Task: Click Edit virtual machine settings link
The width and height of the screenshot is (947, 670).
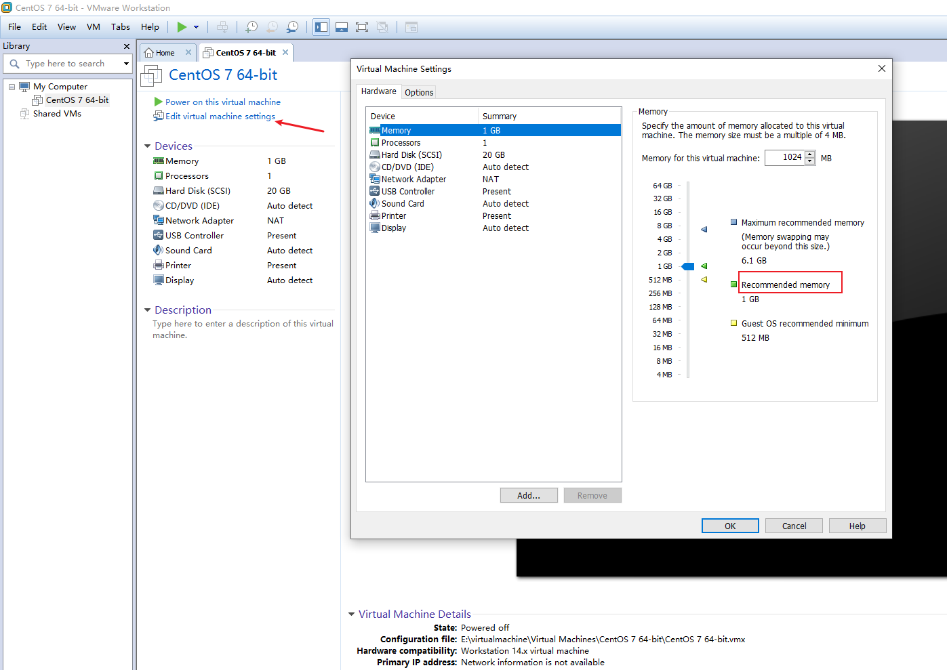Action: click(220, 117)
